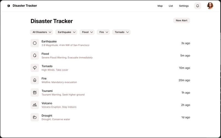Open the Settings page
221x138 pixels.
(184, 6)
